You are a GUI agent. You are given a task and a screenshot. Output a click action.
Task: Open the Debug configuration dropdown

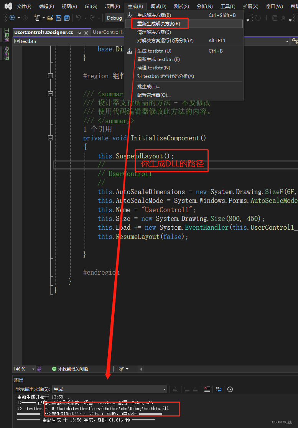[115, 18]
